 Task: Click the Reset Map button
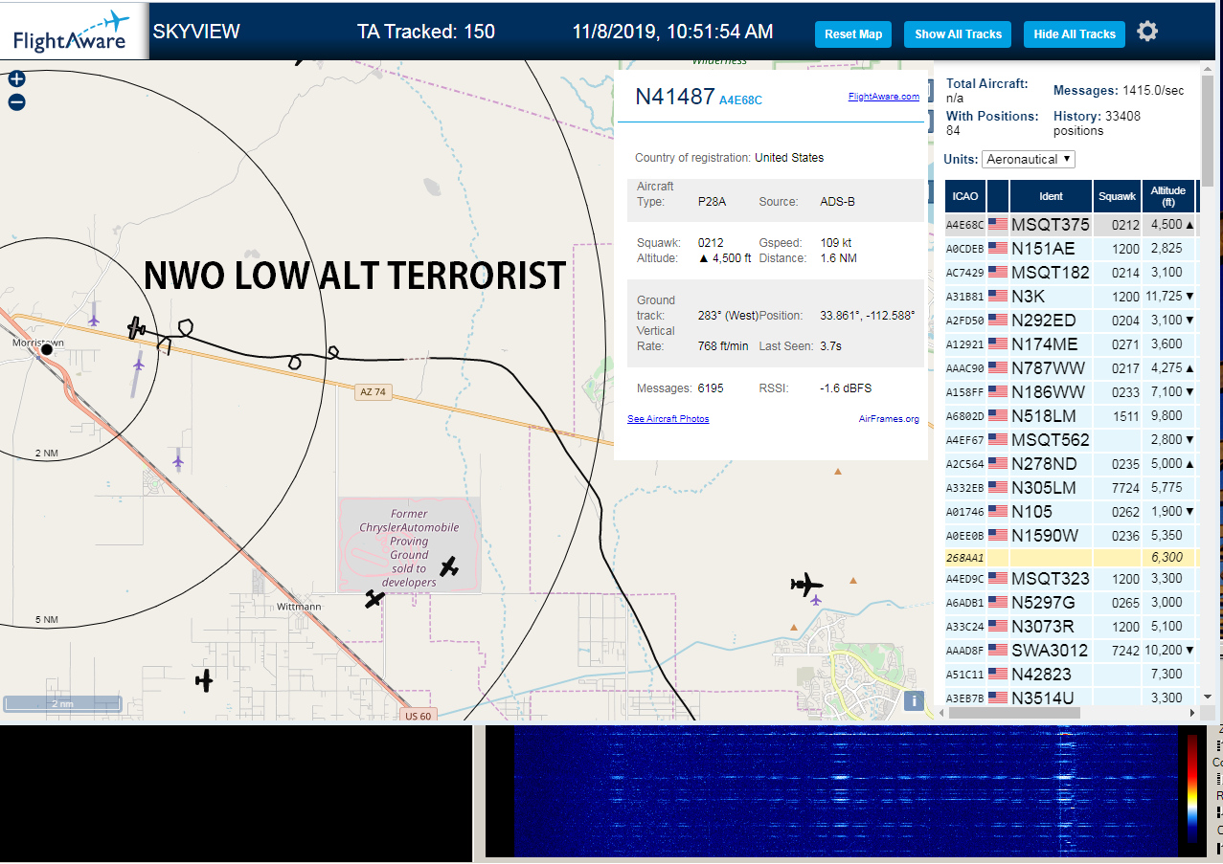[x=853, y=34]
